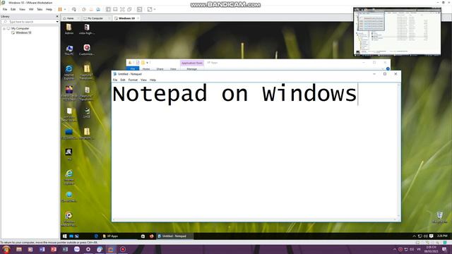Viewport: 452px width, 254px height.
Task: Open the VMware Edit menu
Action: point(13,9)
